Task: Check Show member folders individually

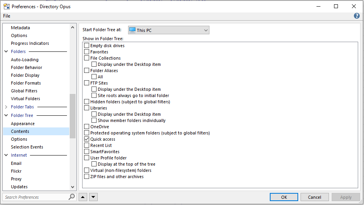Action: click(x=94, y=120)
